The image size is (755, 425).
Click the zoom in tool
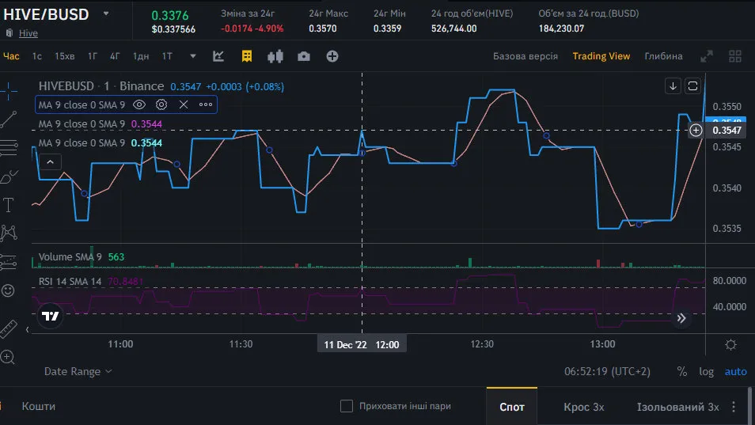point(8,357)
